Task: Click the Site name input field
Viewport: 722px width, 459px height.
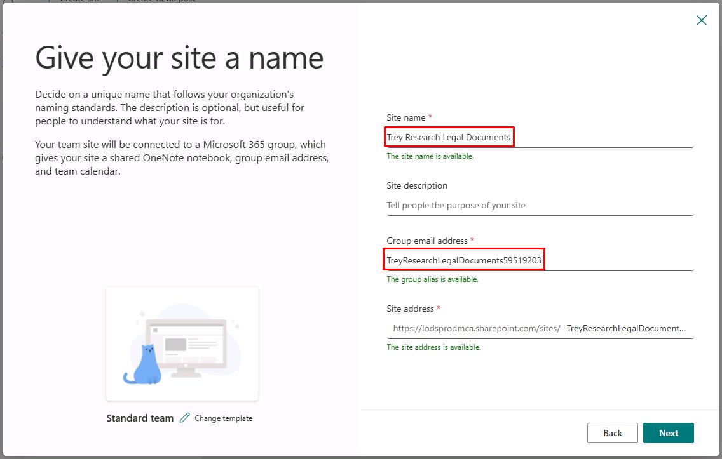Action: [x=540, y=137]
